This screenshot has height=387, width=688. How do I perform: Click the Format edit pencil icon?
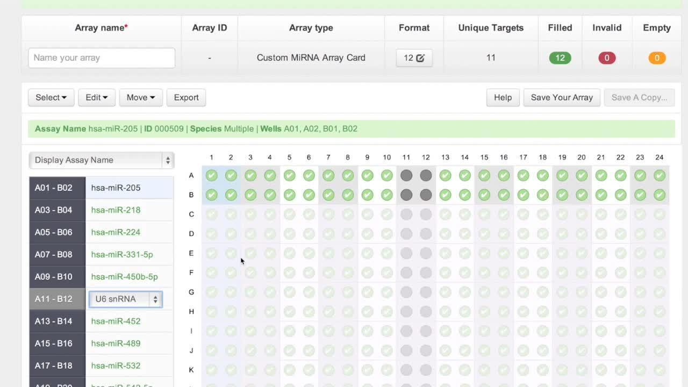point(420,58)
